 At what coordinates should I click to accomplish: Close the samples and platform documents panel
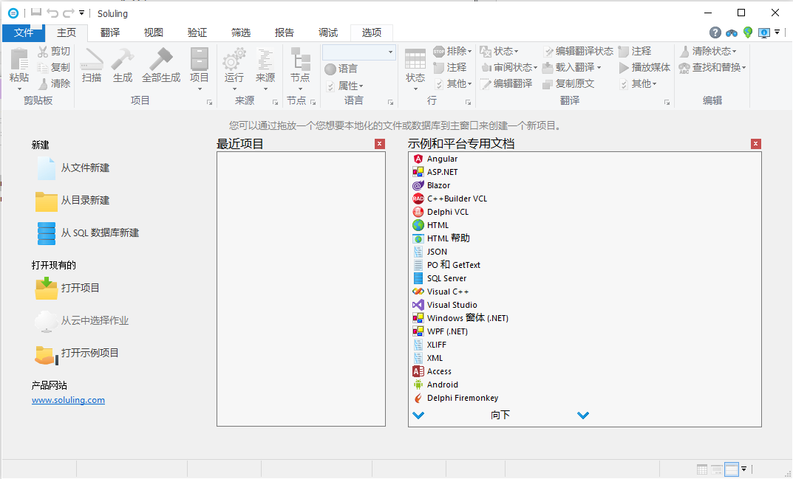(756, 144)
